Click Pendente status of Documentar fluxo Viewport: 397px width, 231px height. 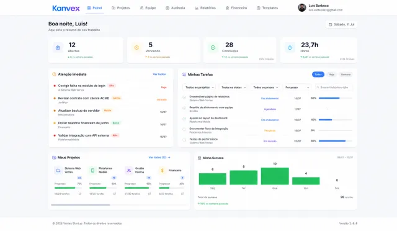270,130
